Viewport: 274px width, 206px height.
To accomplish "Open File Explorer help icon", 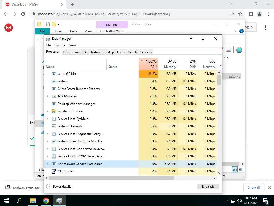I will tap(242, 31).
